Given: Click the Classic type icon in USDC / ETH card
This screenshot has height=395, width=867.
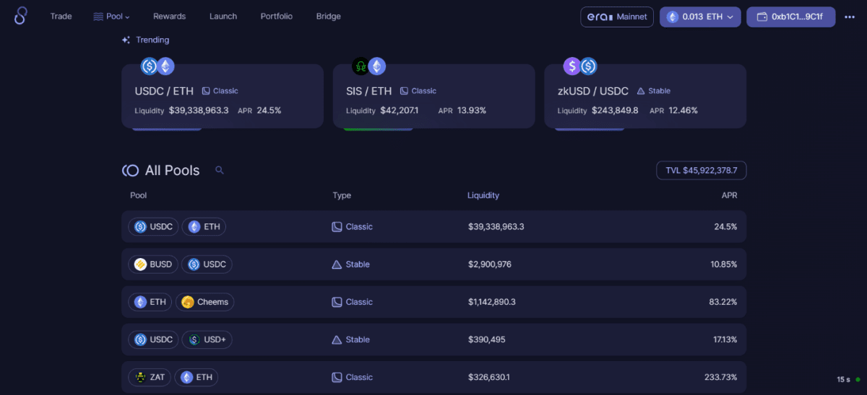Looking at the screenshot, I should [x=206, y=91].
